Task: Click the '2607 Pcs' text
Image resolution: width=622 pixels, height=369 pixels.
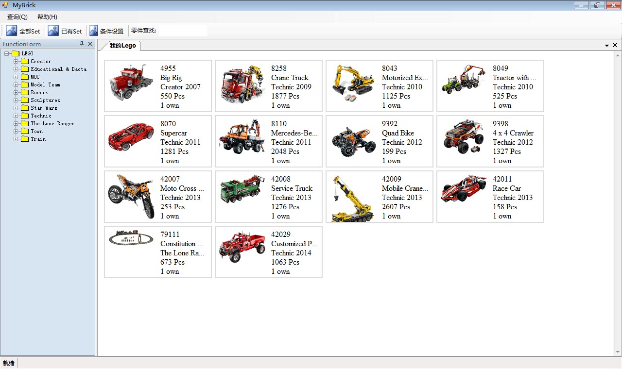Action: [396, 207]
